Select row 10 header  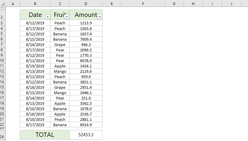2,61
